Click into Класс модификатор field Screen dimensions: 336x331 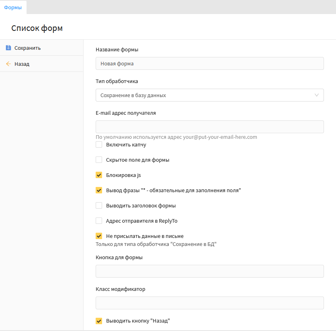coord(209,303)
